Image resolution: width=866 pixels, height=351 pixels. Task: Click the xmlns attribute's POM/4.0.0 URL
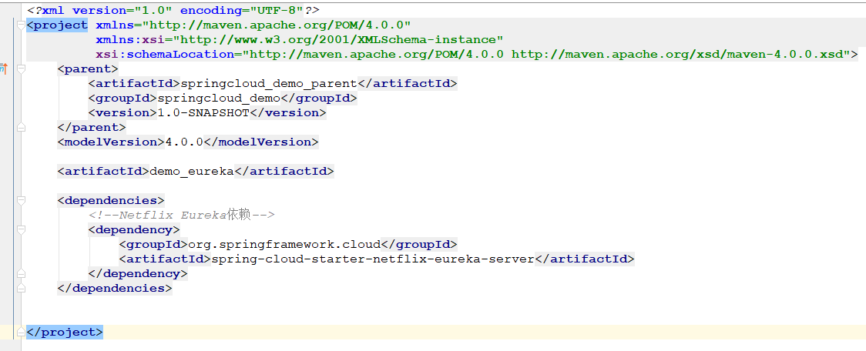click(276, 25)
